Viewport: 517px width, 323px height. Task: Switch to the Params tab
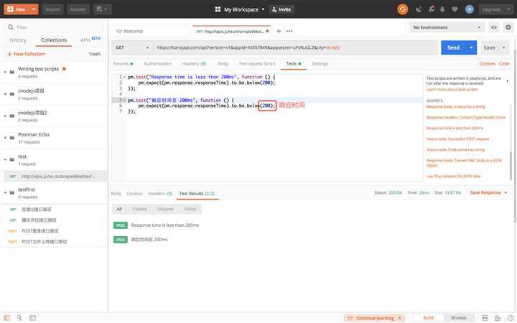click(123, 64)
